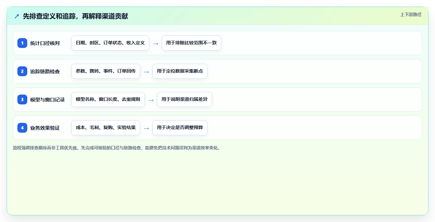Viewport: 435px width, 222px height.
Task: Click the 用于说明渠道归属差异 chip
Action: [x=185, y=100]
